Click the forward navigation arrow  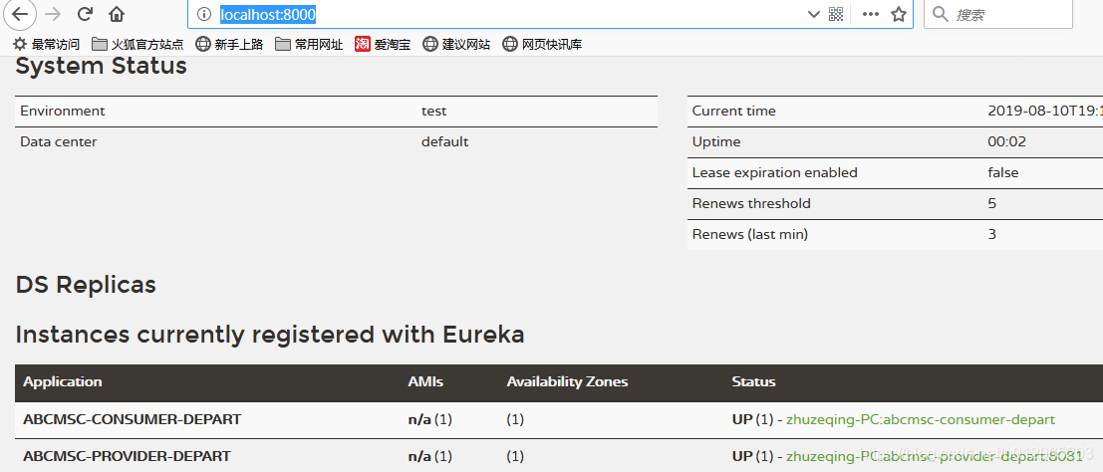[53, 14]
